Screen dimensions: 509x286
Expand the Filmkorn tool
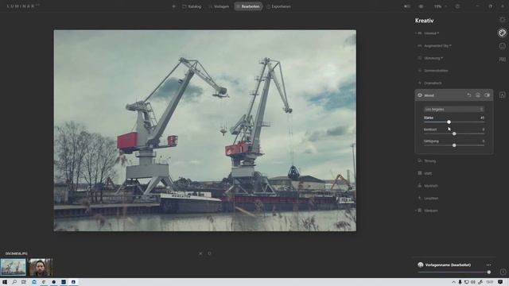click(x=430, y=211)
